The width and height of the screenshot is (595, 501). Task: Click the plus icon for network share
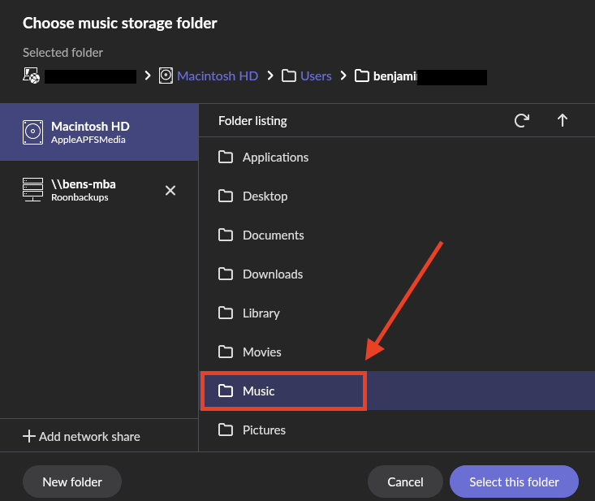pyautogui.click(x=29, y=436)
